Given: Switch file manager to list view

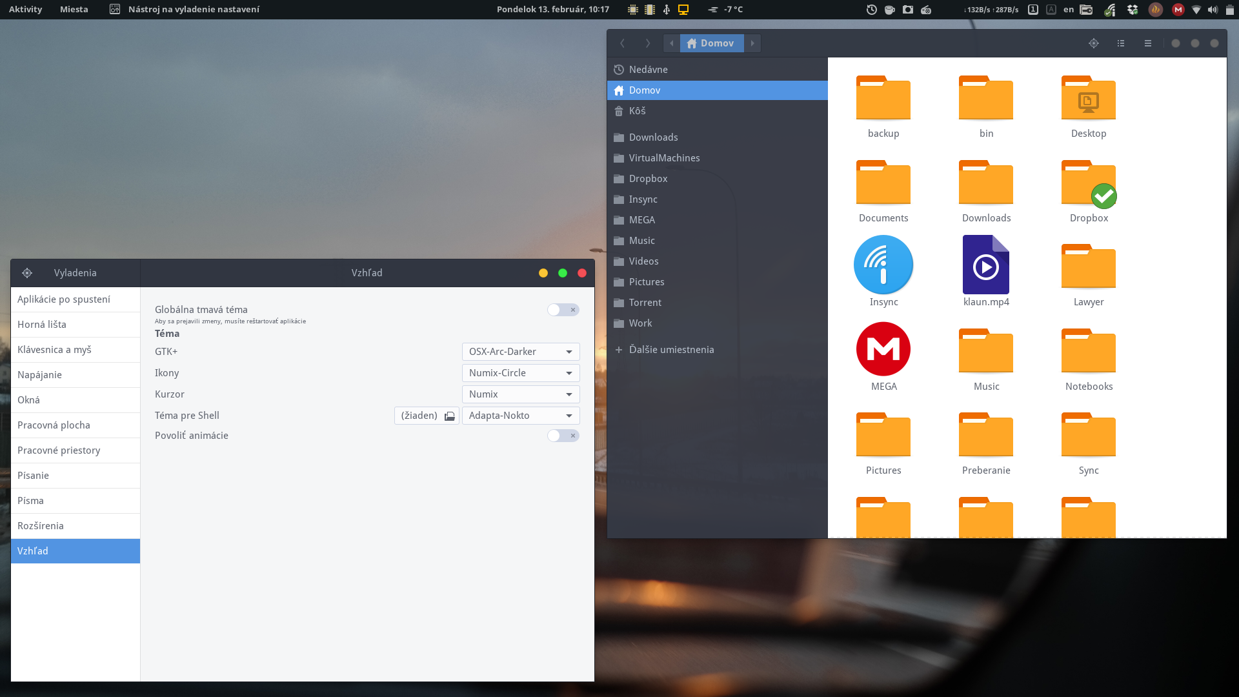Looking at the screenshot, I should tap(1121, 43).
